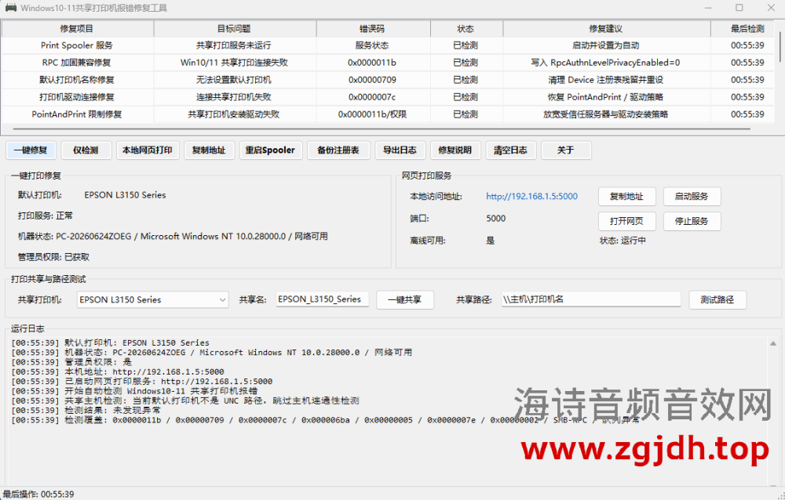The height and width of the screenshot is (500, 785).
Task: Minimize the window
Action: coord(708,8)
